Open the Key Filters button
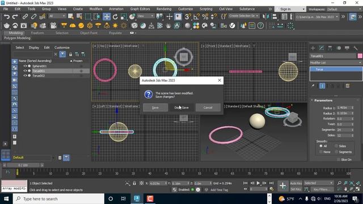The width and height of the screenshot is (363, 204). (x=322, y=189)
